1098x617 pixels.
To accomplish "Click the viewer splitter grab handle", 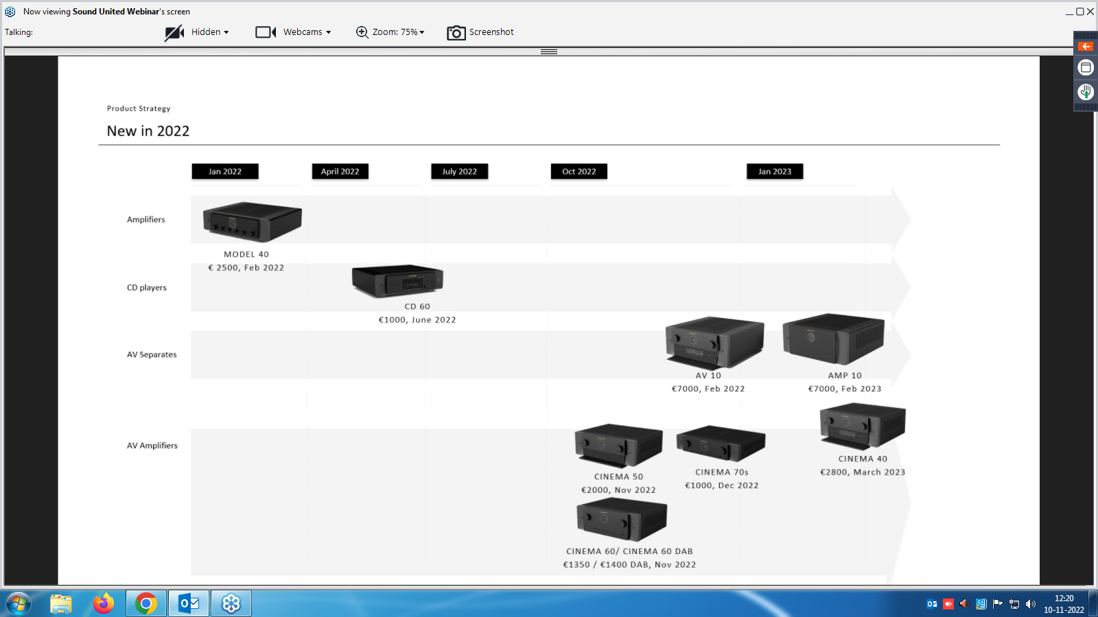I will (549, 51).
